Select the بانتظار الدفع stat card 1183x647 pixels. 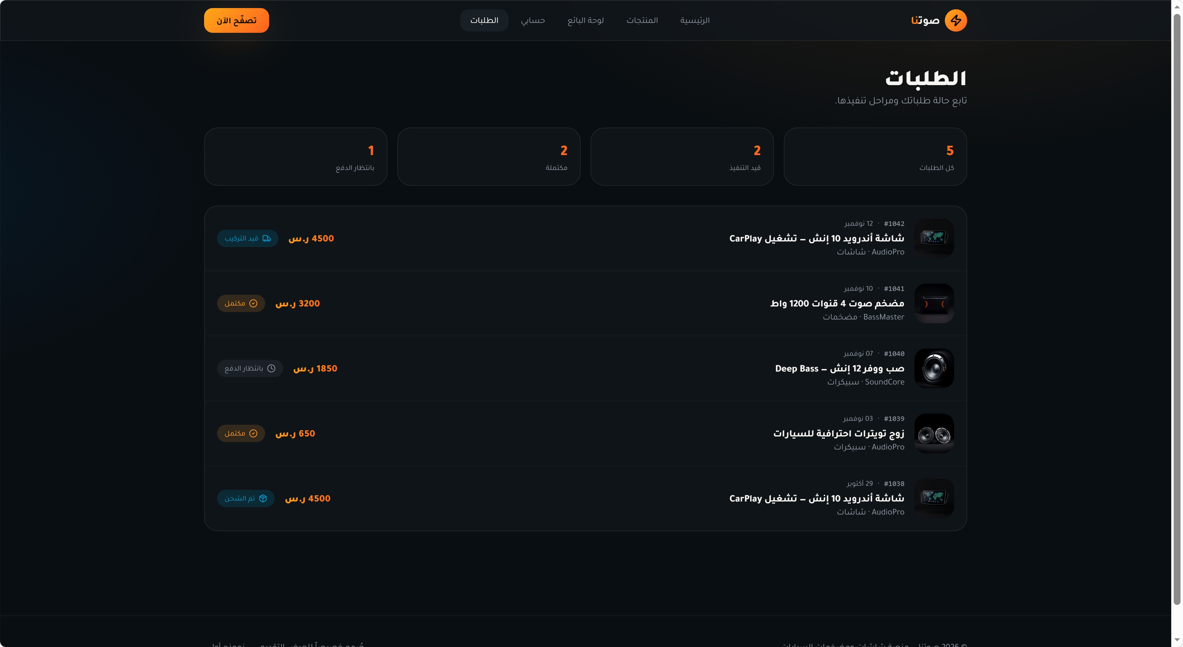pos(296,157)
